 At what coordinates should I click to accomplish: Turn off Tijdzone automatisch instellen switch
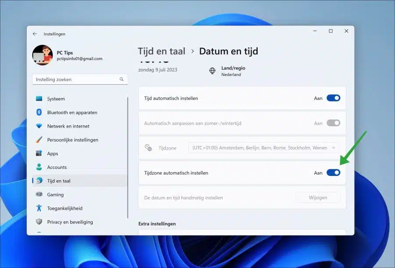(x=333, y=172)
